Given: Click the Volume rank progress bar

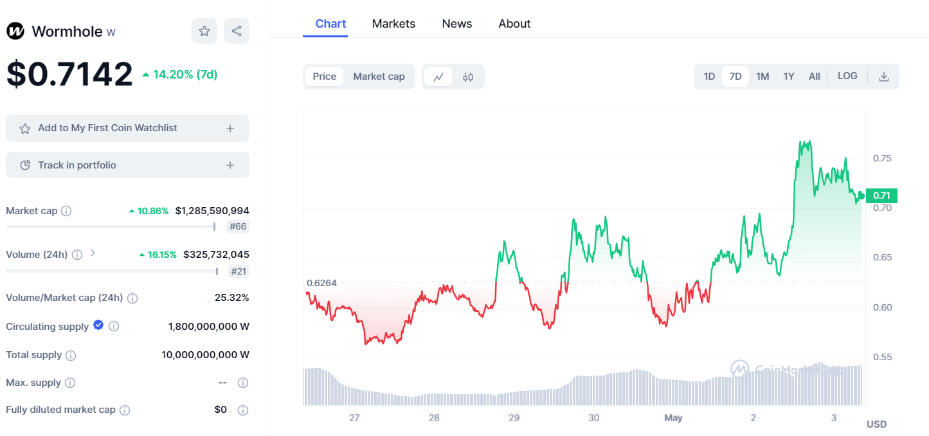Looking at the screenshot, I should pyautogui.click(x=112, y=271).
